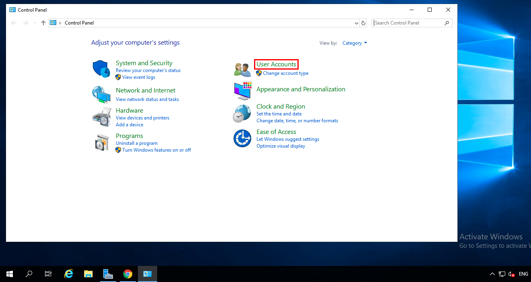The width and height of the screenshot is (531, 282).
Task: Click Optimize visual display link
Action: [x=281, y=146]
